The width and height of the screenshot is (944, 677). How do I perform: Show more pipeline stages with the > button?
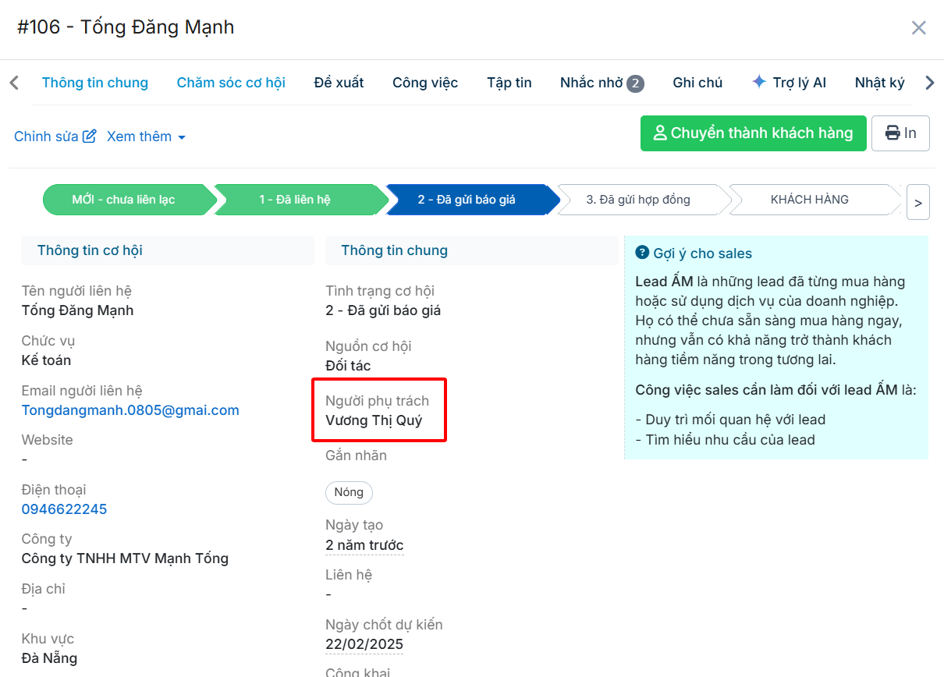click(917, 204)
